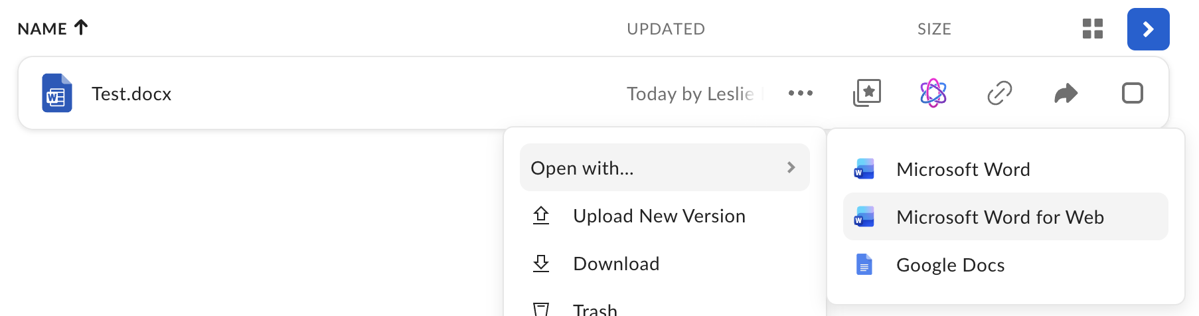Image resolution: width=1199 pixels, height=316 pixels.
Task: Download the Test.docx file
Action: tap(615, 264)
